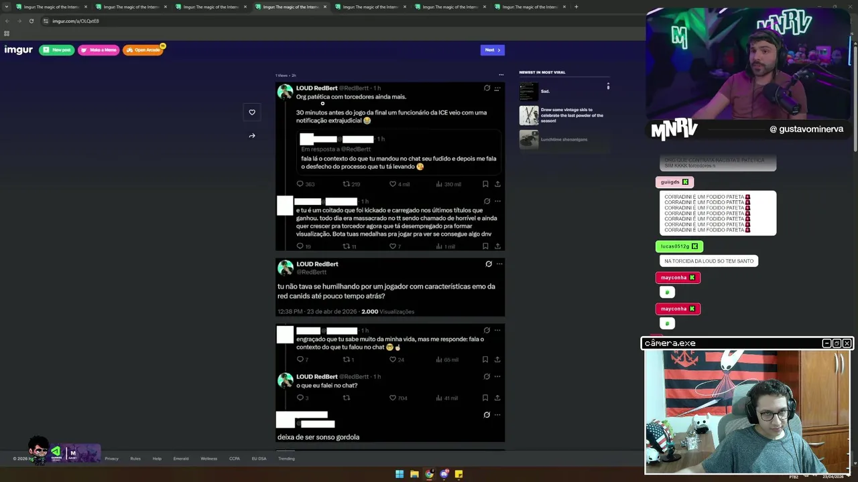This screenshot has width=858, height=482.
Task: Open the 'Lunchtime shenanigans' post
Action: [554, 139]
